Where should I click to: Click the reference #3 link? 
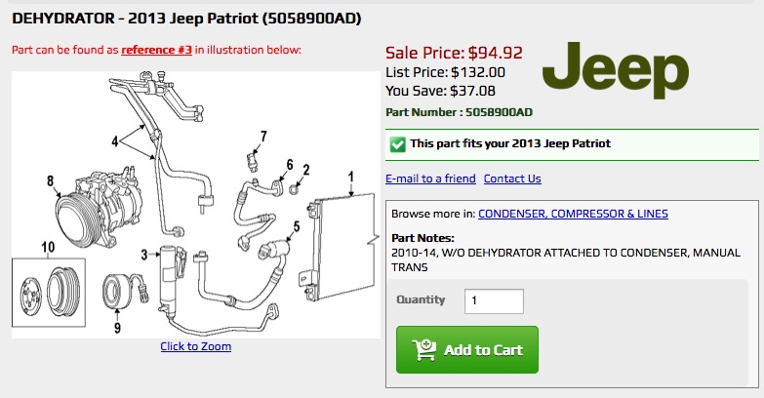coord(156,50)
